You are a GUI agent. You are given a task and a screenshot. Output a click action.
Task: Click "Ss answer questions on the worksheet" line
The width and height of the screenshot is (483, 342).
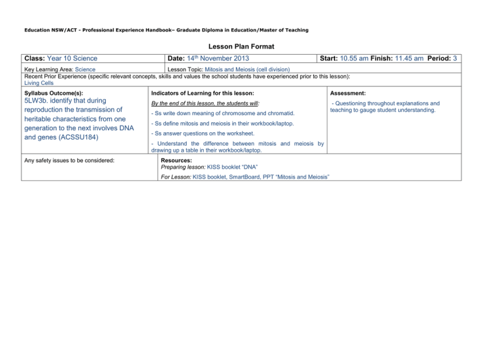click(203, 134)
